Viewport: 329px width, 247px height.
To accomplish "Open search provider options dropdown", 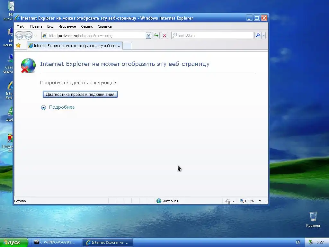I will point(263,35).
